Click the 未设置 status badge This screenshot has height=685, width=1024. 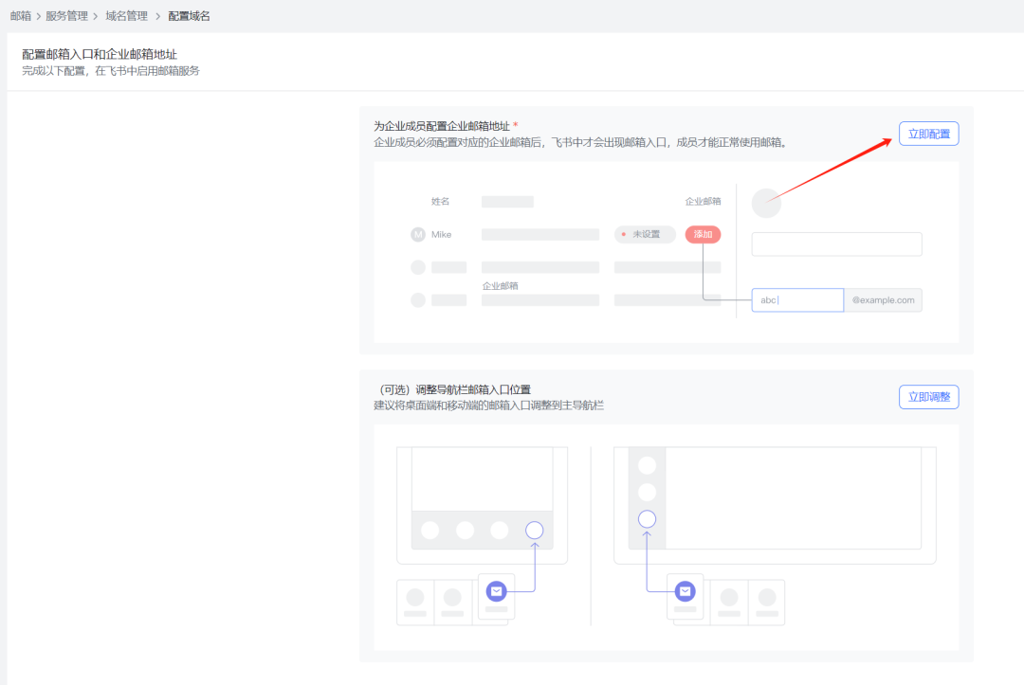pyautogui.click(x=645, y=234)
